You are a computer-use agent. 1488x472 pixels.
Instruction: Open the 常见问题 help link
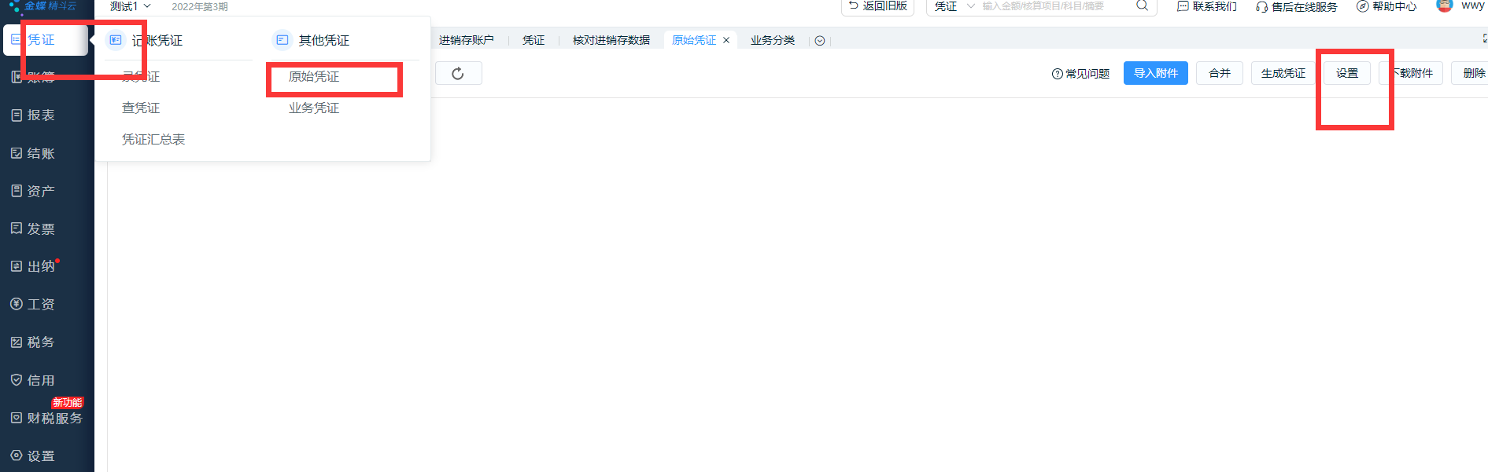click(x=1080, y=73)
